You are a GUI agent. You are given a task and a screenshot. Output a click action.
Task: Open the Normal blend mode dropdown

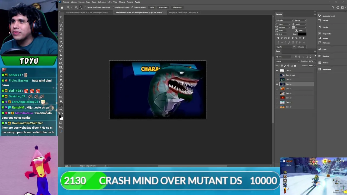tap(287, 61)
